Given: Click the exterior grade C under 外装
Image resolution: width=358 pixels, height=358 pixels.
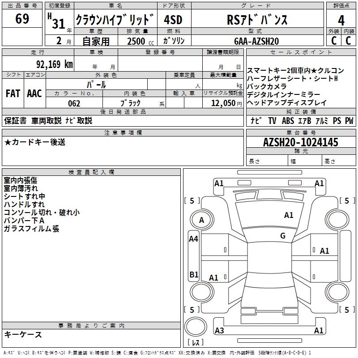Looking at the screenshot, I should click(334, 41).
